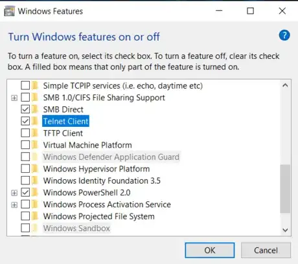This screenshot has width=298, height=264.
Task: Confirm changes with the OK button
Action: coord(210,250)
